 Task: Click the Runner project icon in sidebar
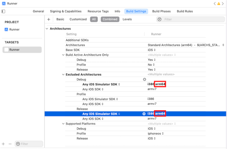[6, 30]
